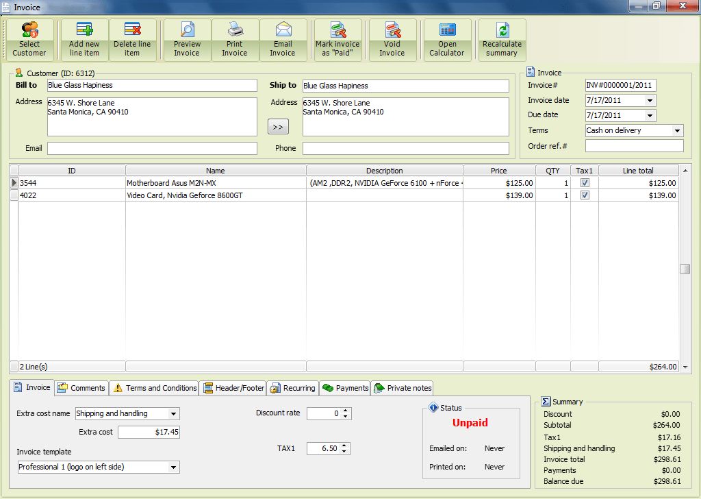Delete the selected line item

click(133, 40)
